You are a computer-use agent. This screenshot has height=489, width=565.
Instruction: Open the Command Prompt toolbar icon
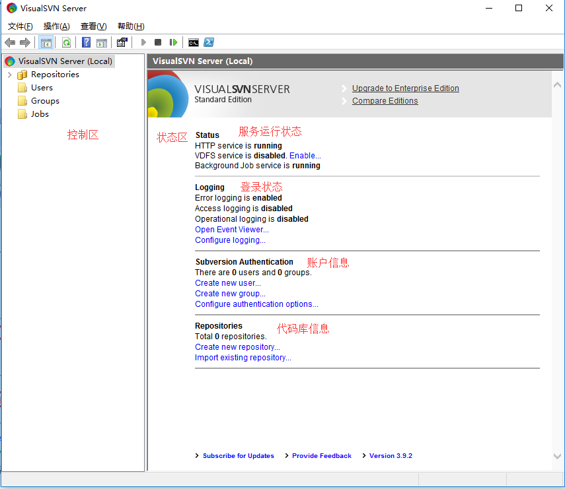pyautogui.click(x=194, y=42)
